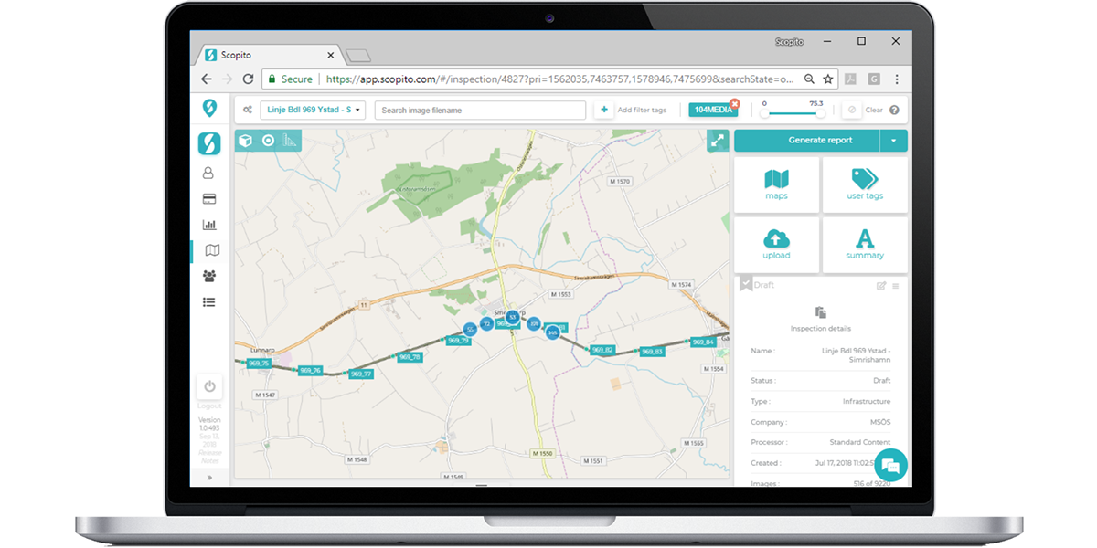Open the help question mark icon
The width and height of the screenshot is (1097, 548).
(x=894, y=111)
